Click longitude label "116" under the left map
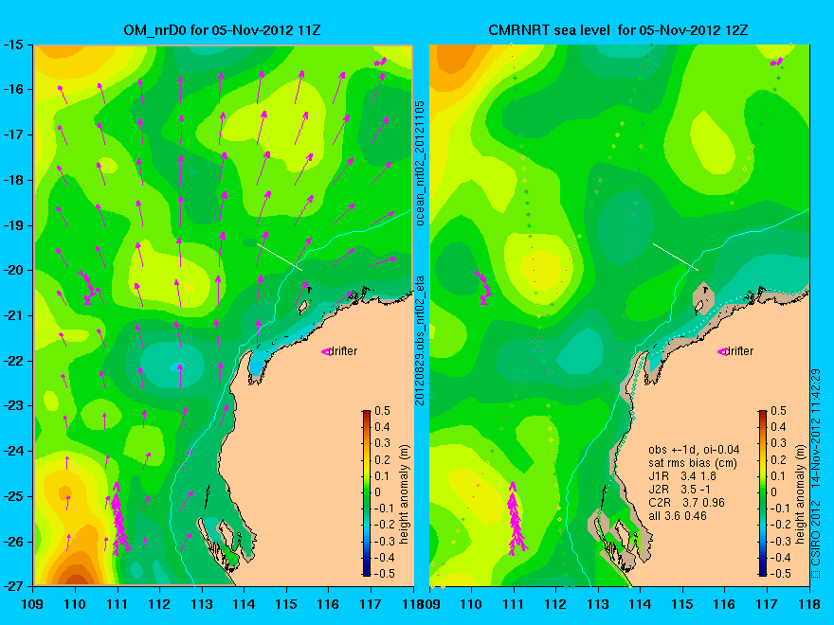 (x=328, y=604)
